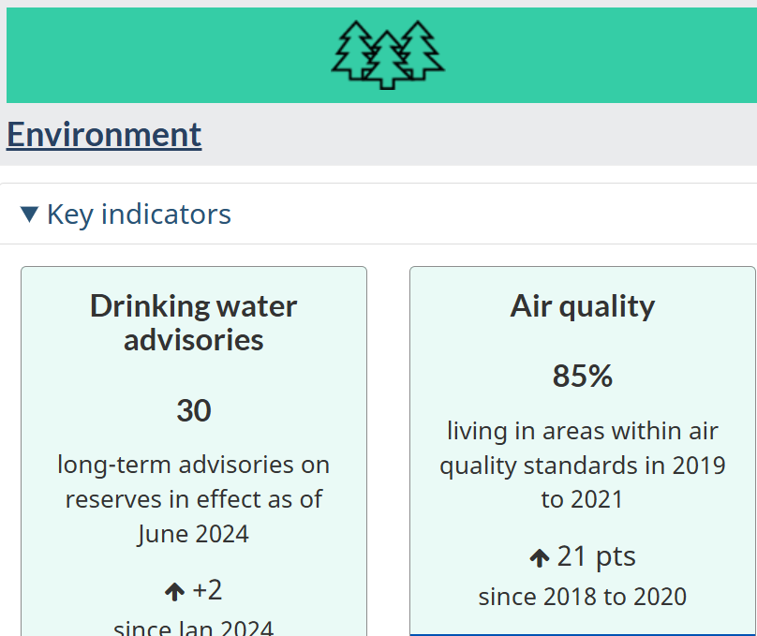Click the long-term advisories description text

coord(194,499)
